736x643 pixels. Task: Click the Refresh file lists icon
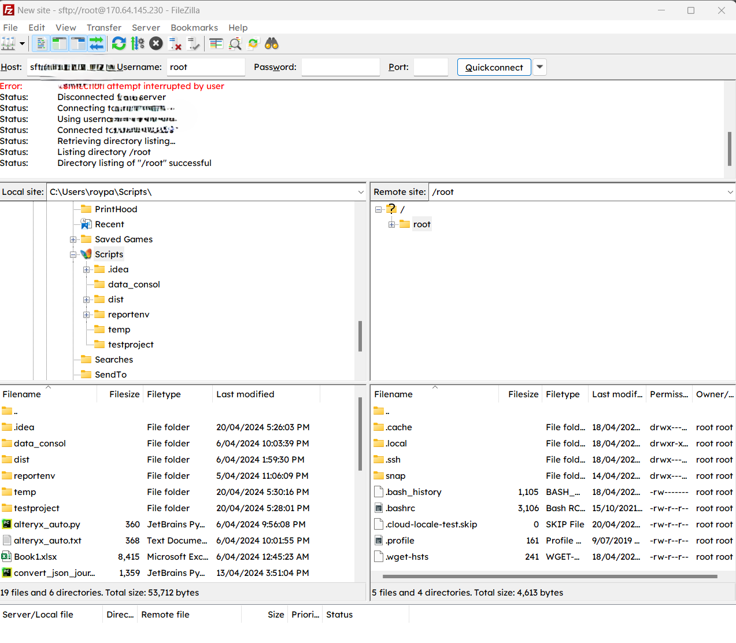119,44
